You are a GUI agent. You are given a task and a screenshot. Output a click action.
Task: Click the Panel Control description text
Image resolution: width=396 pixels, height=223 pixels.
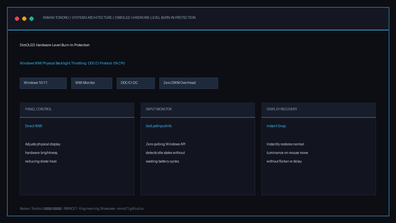pos(43,153)
